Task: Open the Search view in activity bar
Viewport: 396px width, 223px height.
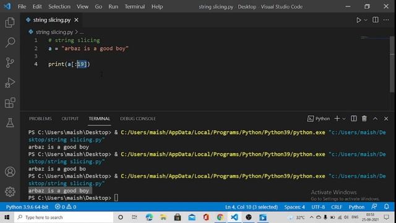Action: point(10,43)
